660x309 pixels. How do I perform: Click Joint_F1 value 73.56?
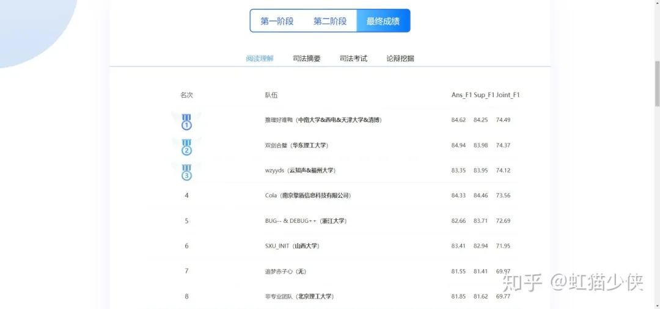[x=503, y=195]
